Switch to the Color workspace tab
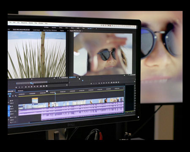The width and height of the screenshot is (190, 152). click(x=66, y=28)
